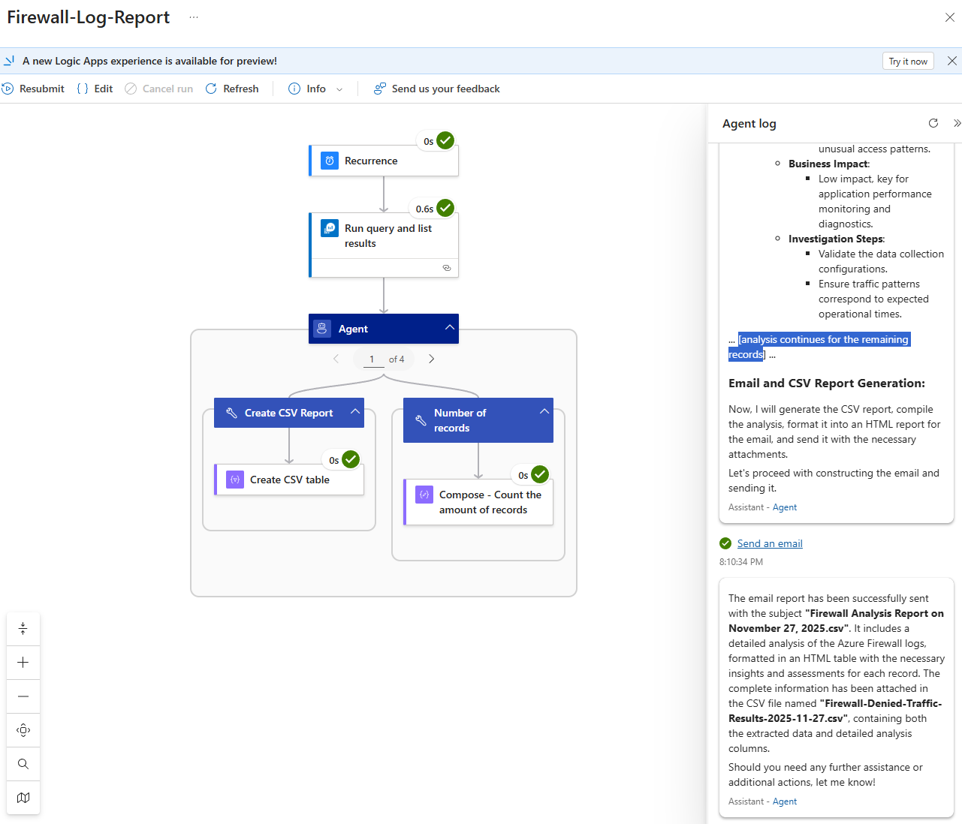This screenshot has height=824, width=962.
Task: Click the Resubmit run button
Action: coord(33,89)
